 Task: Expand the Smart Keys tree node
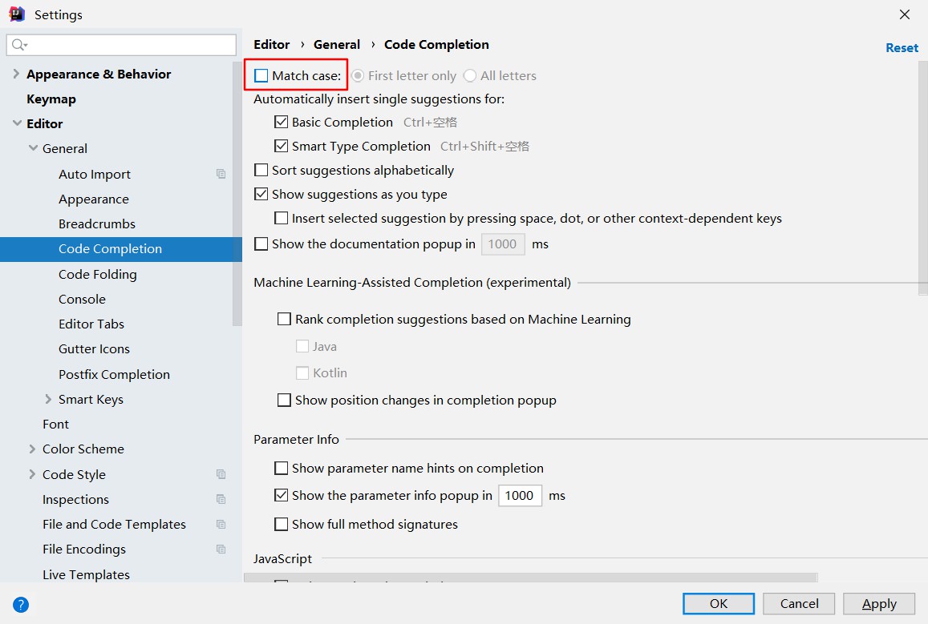point(49,400)
